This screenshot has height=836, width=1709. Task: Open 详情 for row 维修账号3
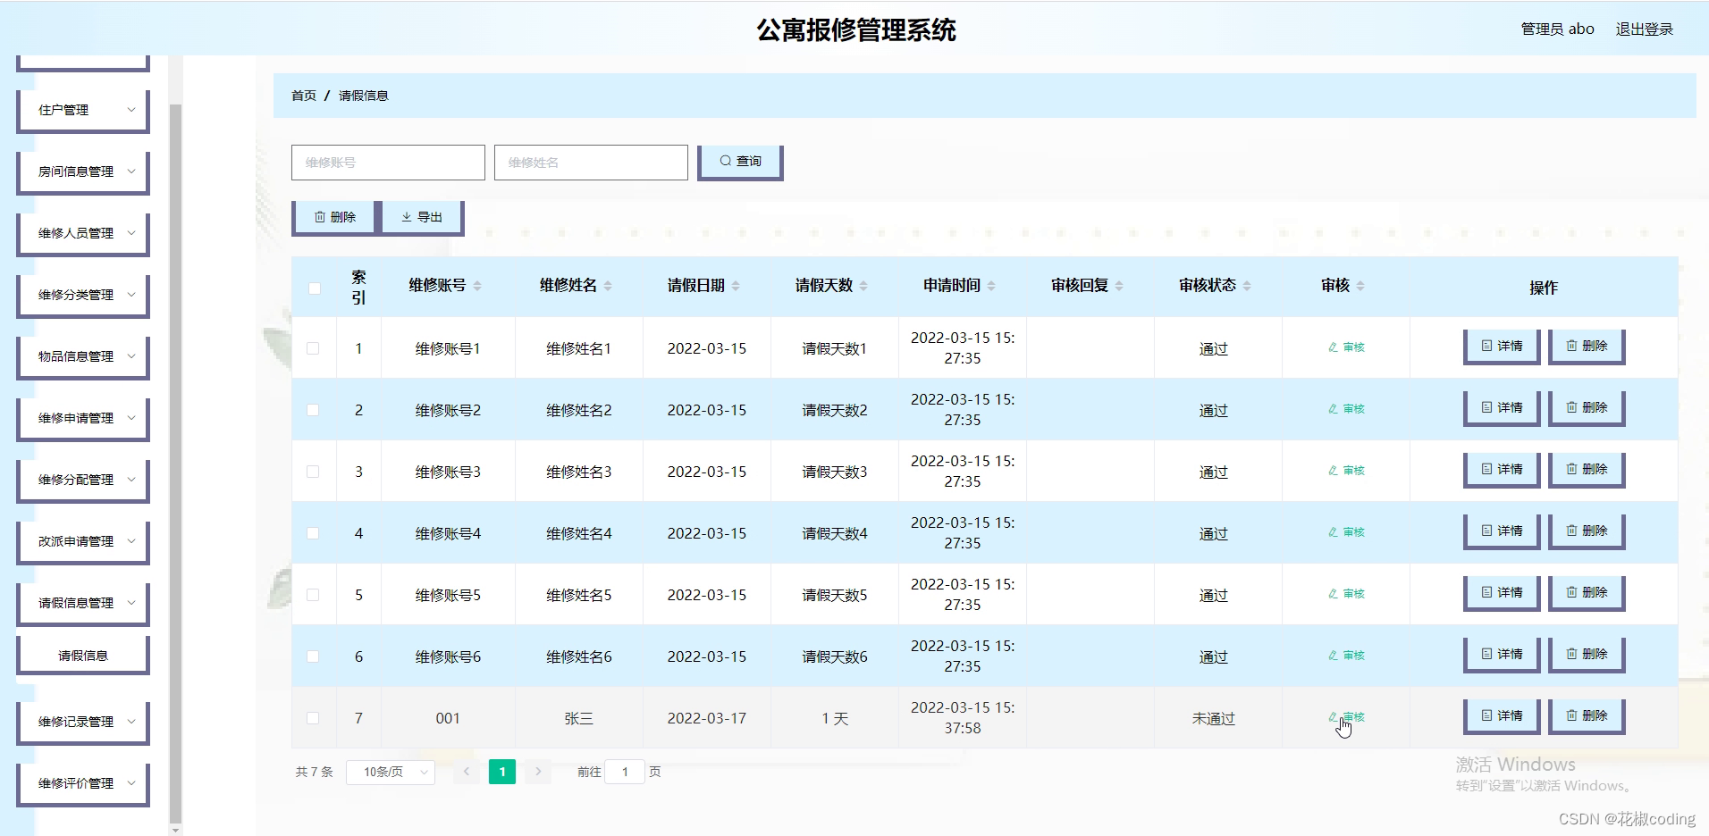(x=1502, y=470)
